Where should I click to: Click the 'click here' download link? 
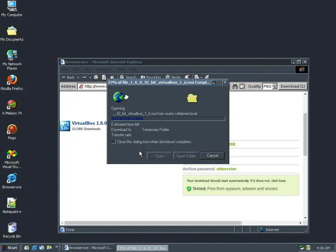(279, 181)
